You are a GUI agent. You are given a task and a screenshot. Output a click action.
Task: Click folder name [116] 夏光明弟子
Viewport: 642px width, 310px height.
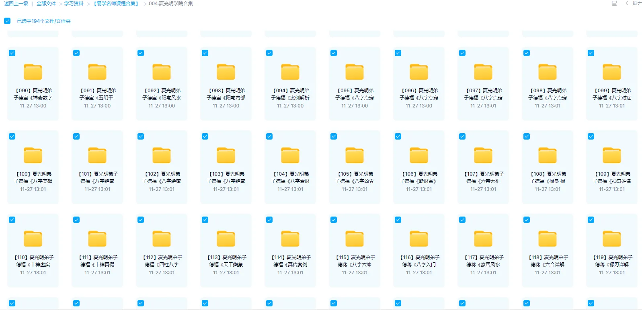(x=420, y=257)
